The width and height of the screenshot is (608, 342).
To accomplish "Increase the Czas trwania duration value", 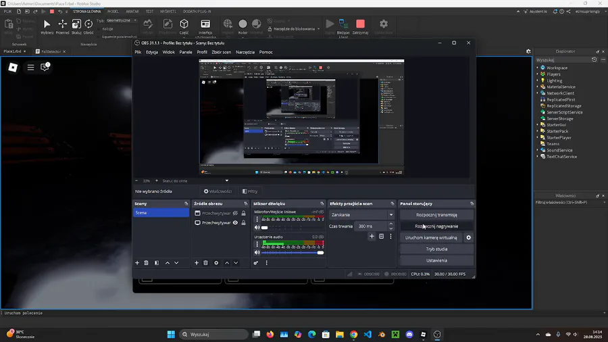I will [x=391, y=224].
